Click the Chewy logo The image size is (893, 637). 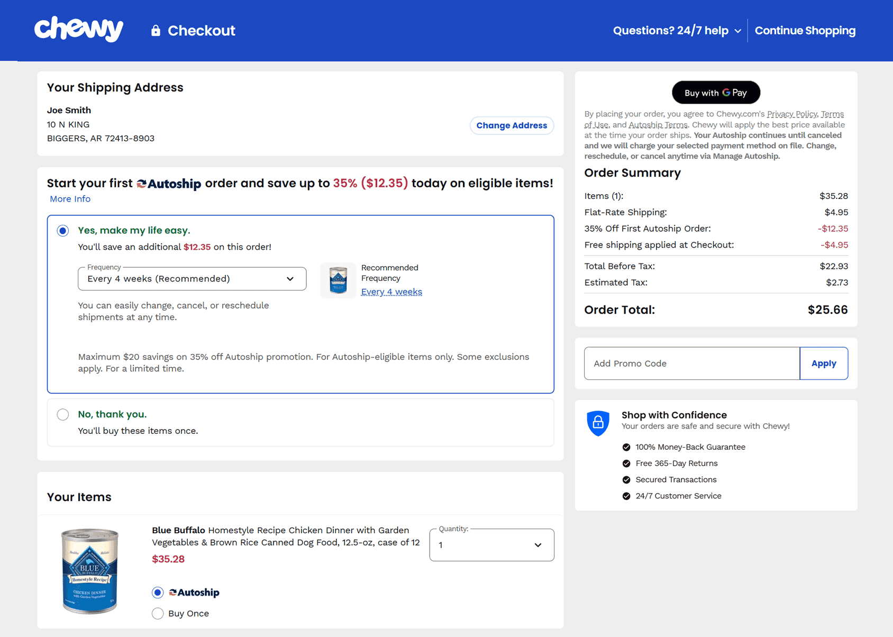point(79,29)
